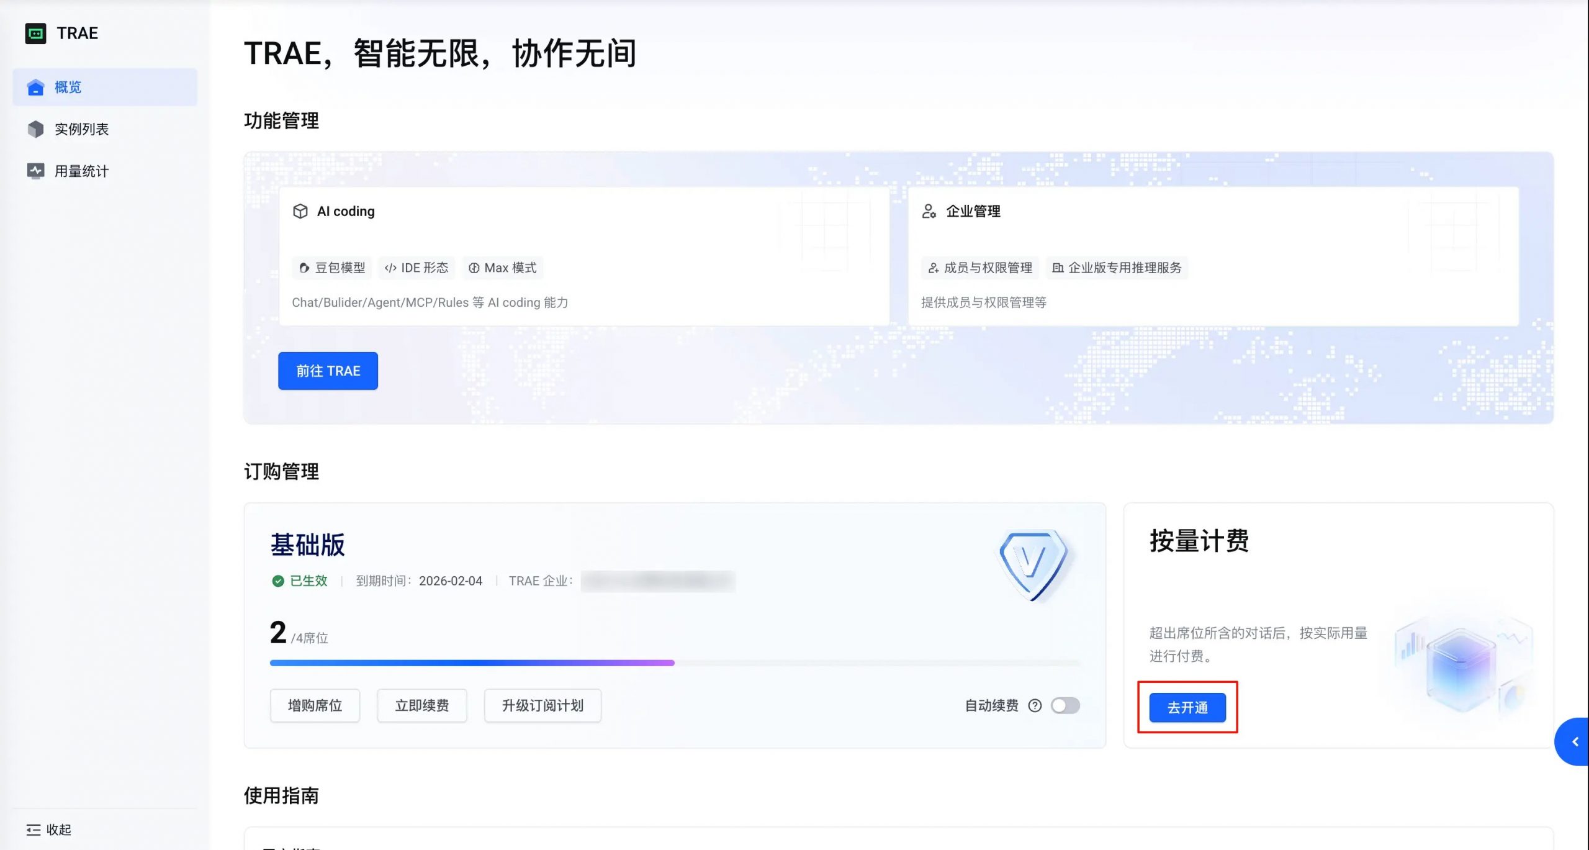Click the AI coding box icon
1589x850 pixels.
(300, 211)
